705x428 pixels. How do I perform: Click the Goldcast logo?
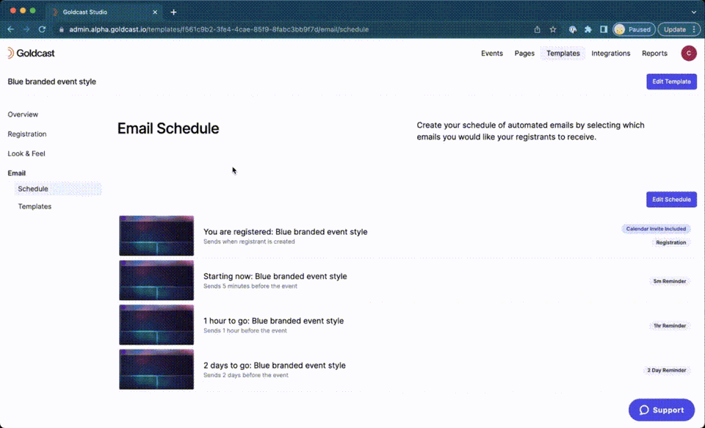(31, 53)
